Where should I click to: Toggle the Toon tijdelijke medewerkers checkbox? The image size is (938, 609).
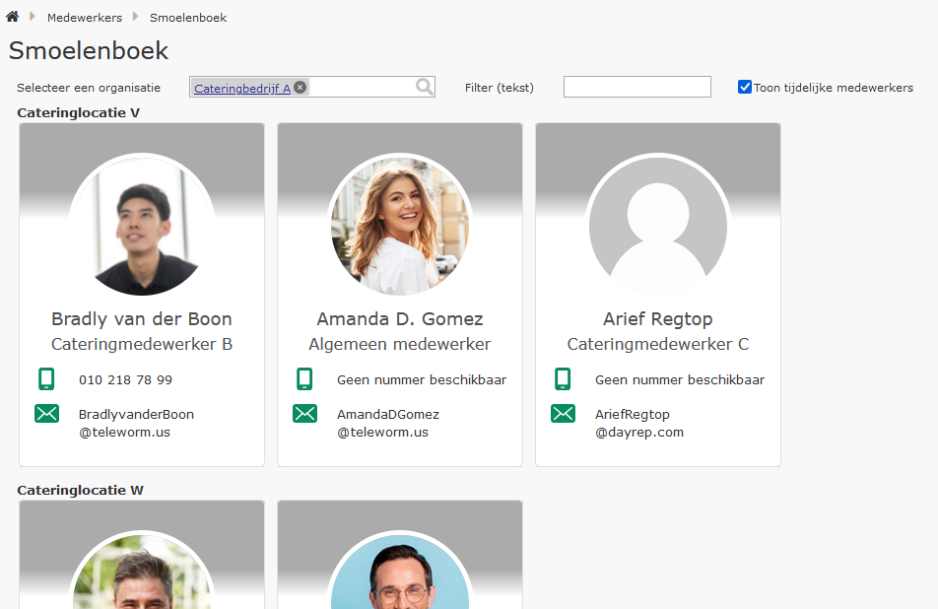pyautogui.click(x=745, y=87)
